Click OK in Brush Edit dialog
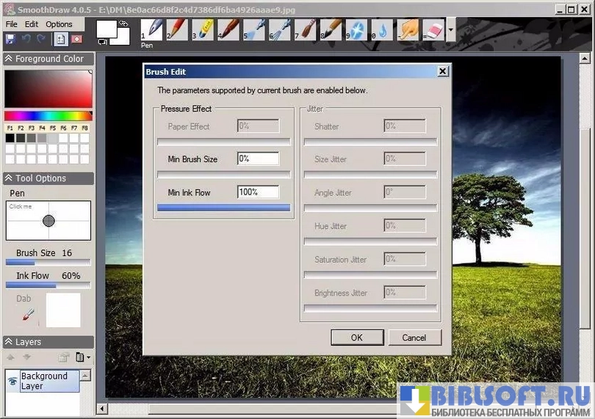595x419 pixels. coord(356,338)
